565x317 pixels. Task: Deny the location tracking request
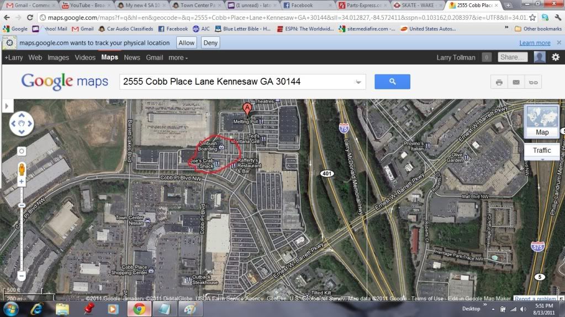pyautogui.click(x=210, y=43)
